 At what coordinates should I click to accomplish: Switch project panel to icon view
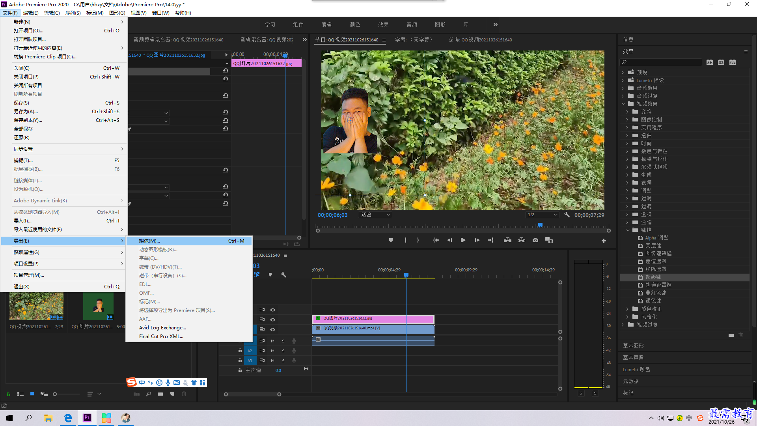[32, 394]
